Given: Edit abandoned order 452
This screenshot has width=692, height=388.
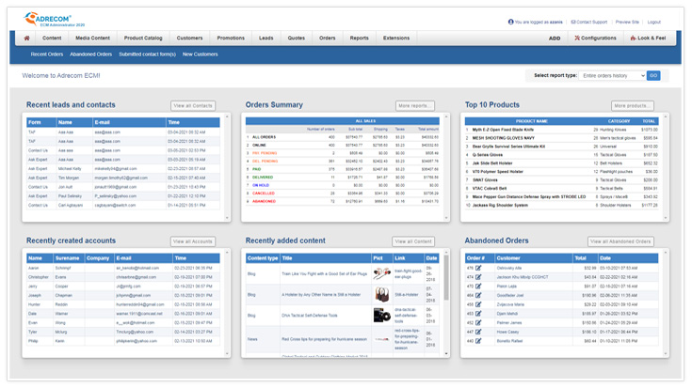Looking at the screenshot, I should [478, 323].
